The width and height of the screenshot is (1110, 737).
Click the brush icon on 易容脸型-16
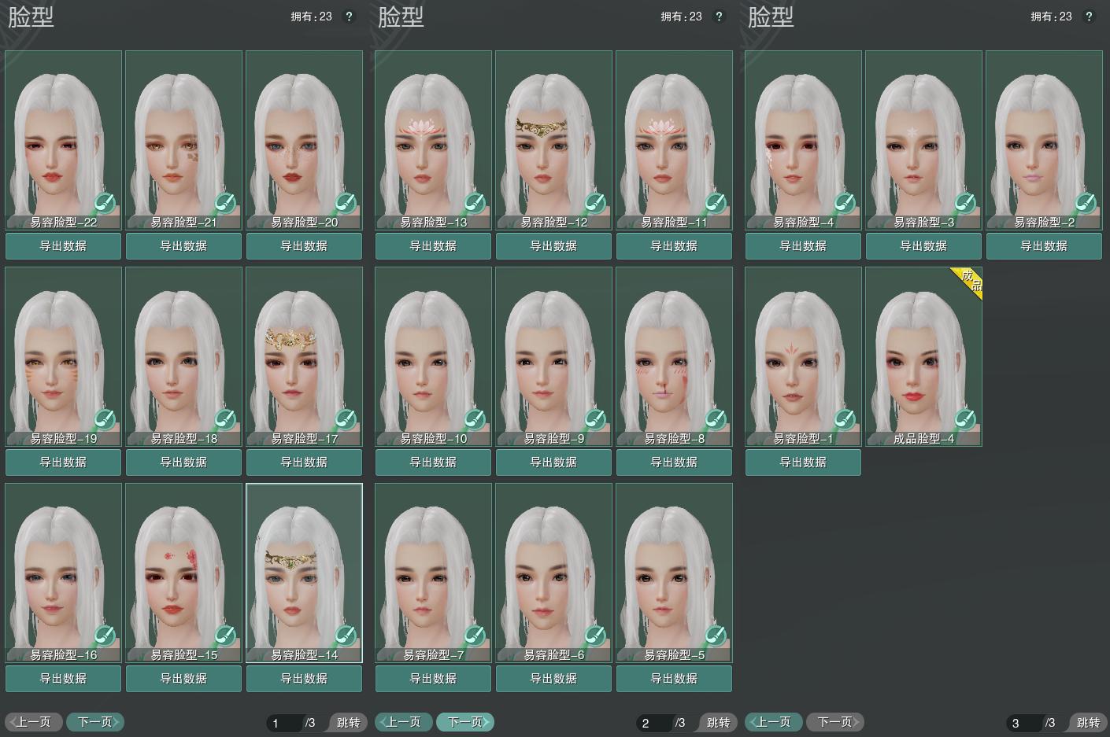pos(105,636)
